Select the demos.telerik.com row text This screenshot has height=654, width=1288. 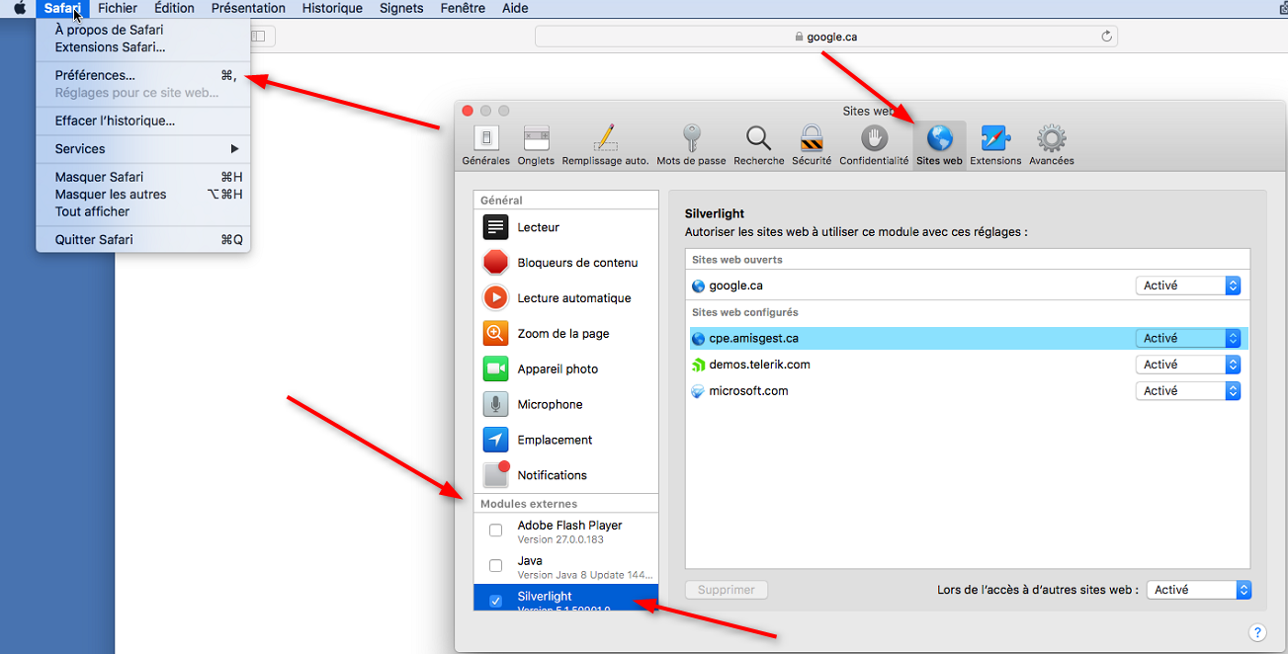(x=759, y=365)
